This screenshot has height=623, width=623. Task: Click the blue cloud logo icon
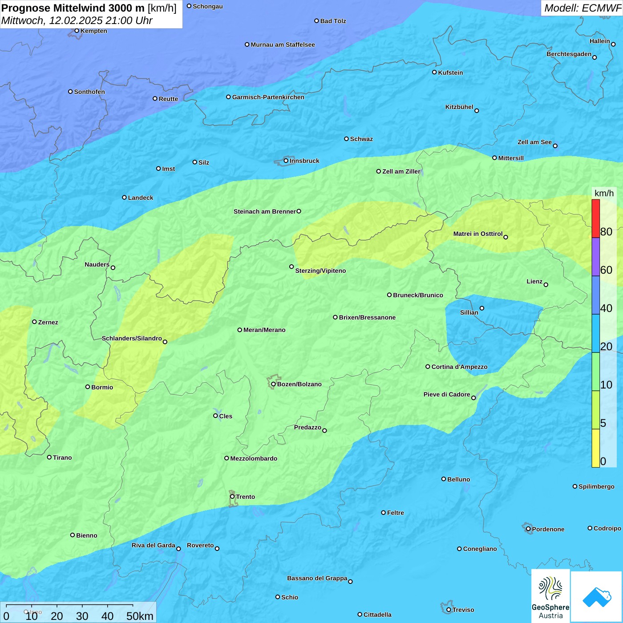click(596, 597)
